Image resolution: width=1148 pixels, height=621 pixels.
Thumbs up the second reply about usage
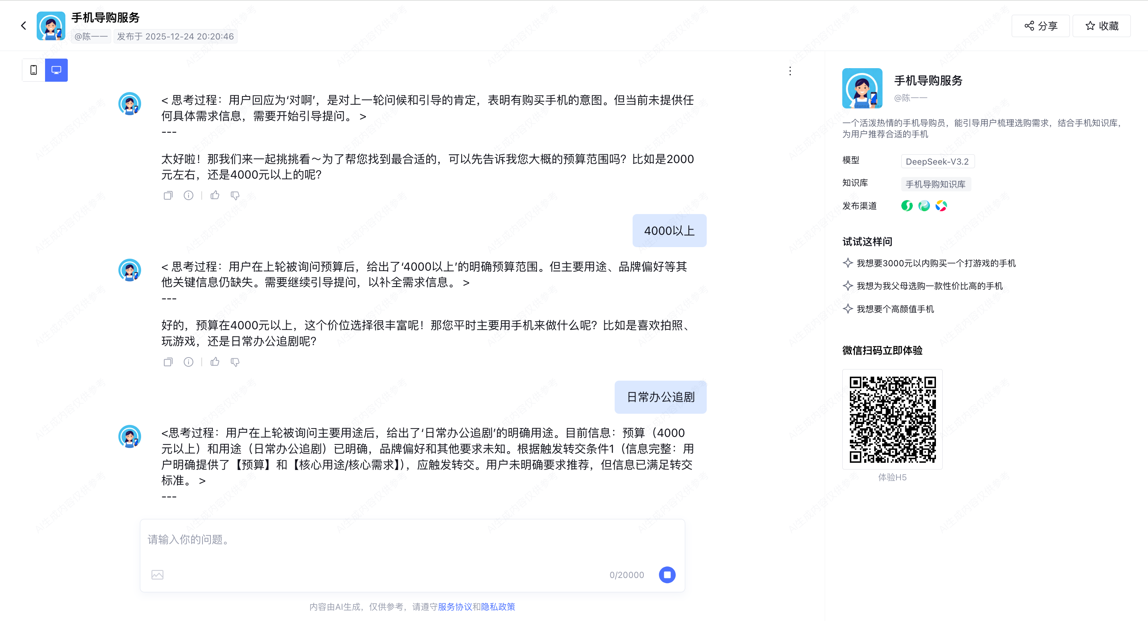click(x=215, y=362)
